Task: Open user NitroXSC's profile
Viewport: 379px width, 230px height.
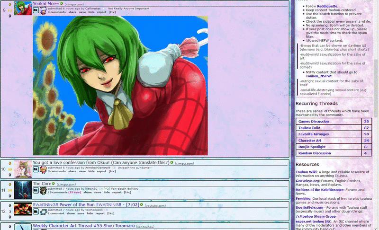Action: coord(91,189)
